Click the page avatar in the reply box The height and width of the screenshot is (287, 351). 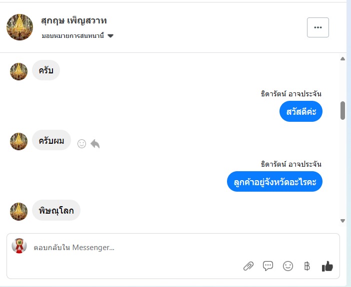click(x=19, y=246)
